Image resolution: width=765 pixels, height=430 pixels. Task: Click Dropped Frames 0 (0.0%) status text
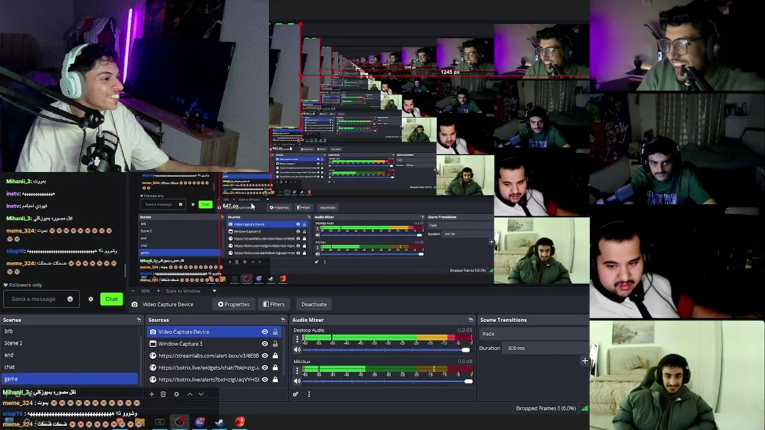(546, 408)
